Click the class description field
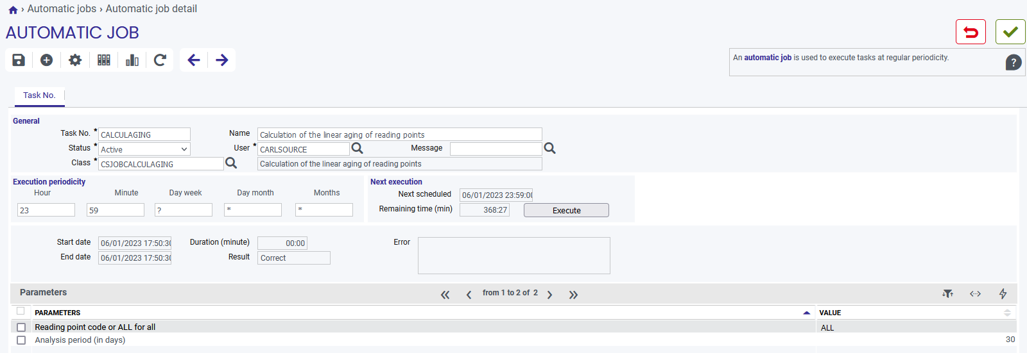The height and width of the screenshot is (353, 1027). coord(399,164)
